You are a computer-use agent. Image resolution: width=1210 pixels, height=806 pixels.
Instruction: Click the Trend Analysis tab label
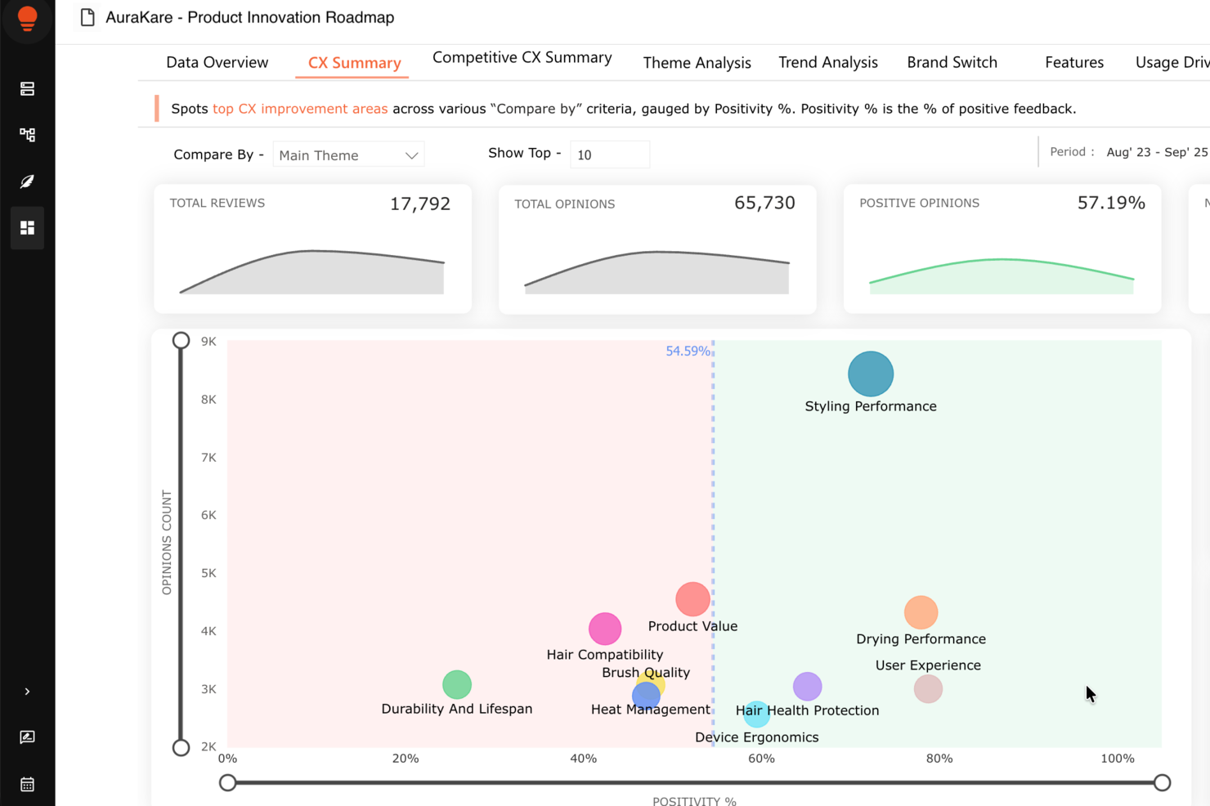827,62
